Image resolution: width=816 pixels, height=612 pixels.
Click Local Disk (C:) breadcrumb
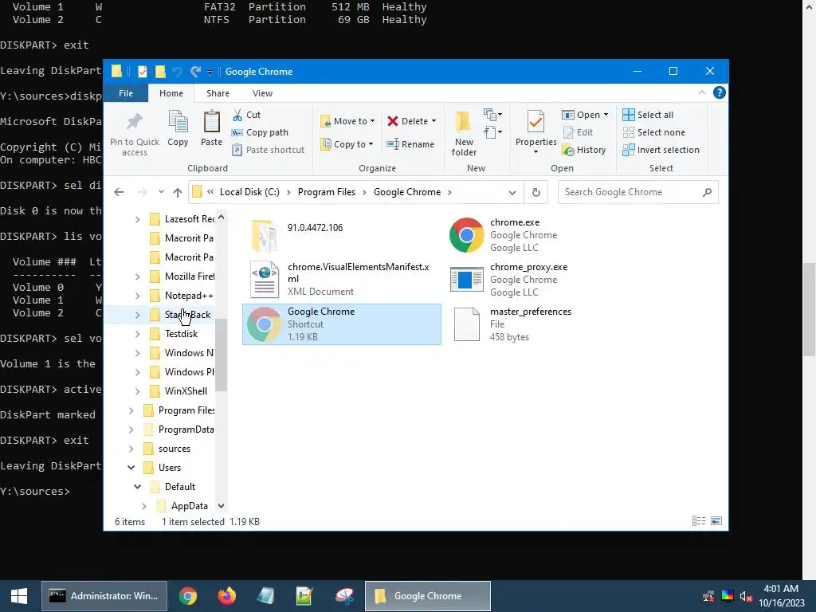click(x=249, y=192)
